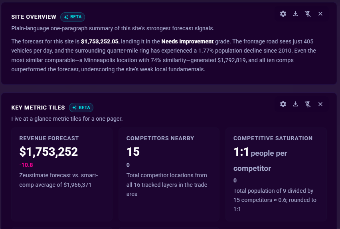Select the Revenue Forecast tile heading

(49, 138)
